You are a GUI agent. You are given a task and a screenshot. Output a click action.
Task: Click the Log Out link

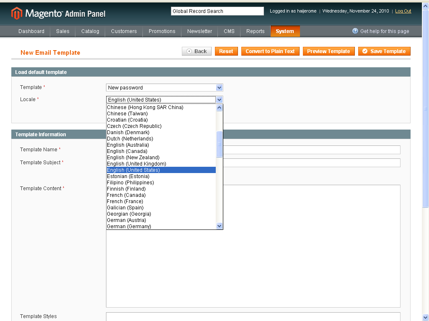tap(403, 11)
